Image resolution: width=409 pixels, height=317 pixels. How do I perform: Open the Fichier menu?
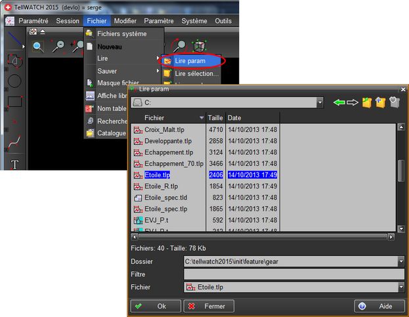click(97, 21)
